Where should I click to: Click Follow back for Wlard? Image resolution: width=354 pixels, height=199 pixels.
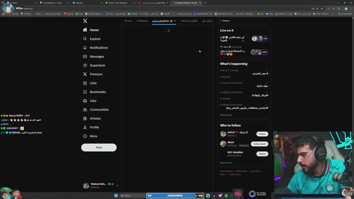(259, 144)
